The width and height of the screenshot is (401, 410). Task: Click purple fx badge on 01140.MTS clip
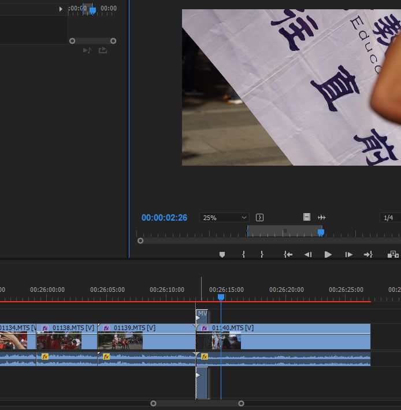(x=205, y=328)
